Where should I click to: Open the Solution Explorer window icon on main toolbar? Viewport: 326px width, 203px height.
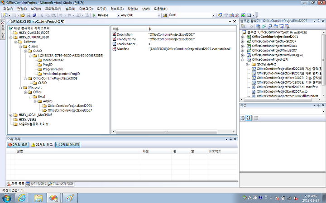point(220,15)
